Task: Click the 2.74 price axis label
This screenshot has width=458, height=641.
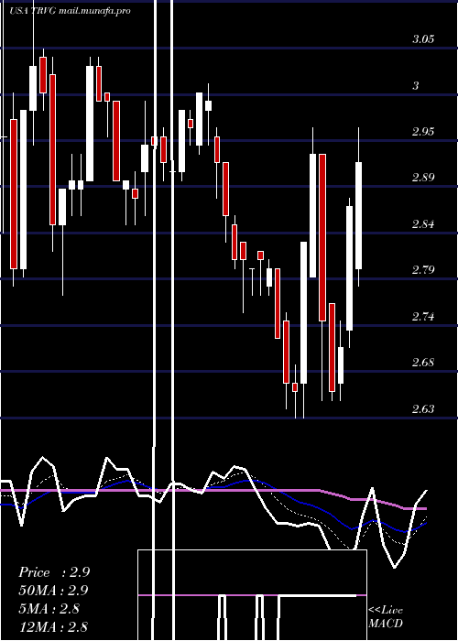Action: (x=423, y=317)
